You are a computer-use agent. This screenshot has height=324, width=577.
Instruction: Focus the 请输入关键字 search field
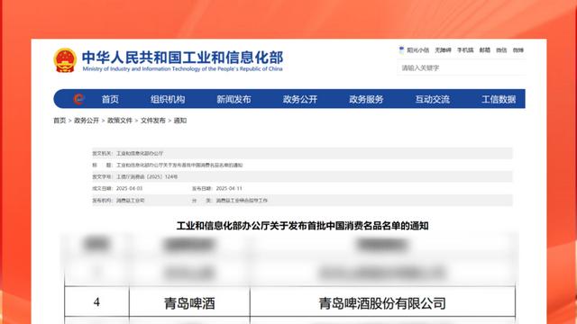462,68
